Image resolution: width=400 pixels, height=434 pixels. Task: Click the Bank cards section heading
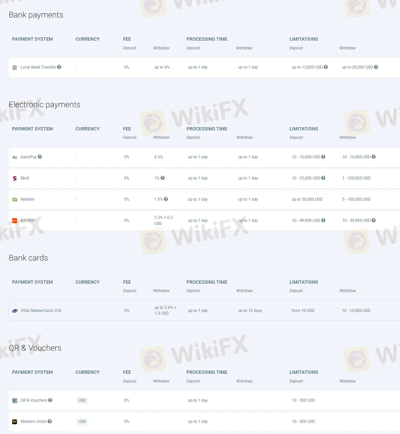click(28, 258)
